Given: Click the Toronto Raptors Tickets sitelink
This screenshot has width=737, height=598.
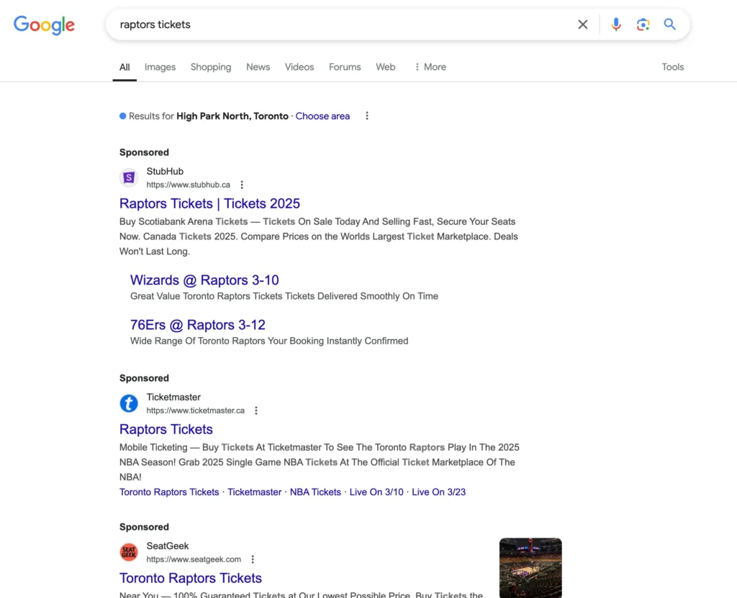Looking at the screenshot, I should (x=169, y=492).
